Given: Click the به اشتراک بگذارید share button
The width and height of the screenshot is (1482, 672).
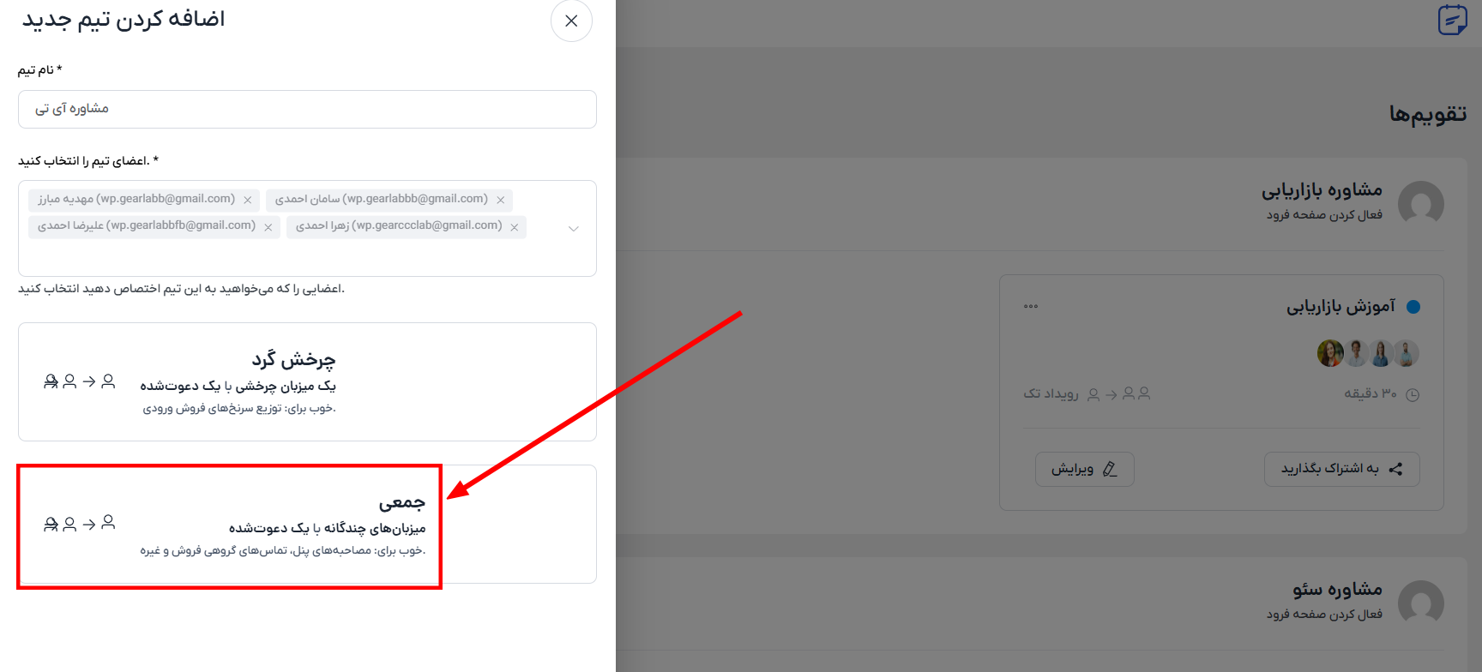Looking at the screenshot, I should tap(1341, 469).
